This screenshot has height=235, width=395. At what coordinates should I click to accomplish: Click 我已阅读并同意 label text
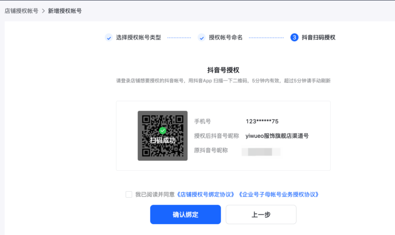[155, 194]
